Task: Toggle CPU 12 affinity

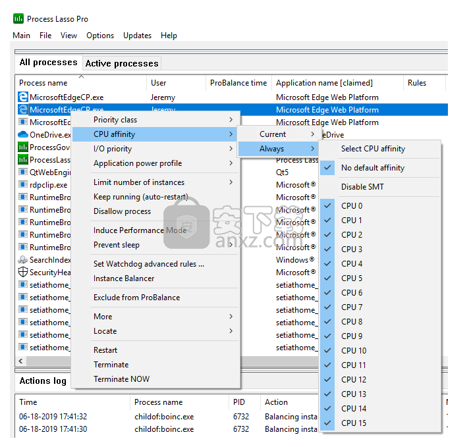Action: click(x=380, y=379)
